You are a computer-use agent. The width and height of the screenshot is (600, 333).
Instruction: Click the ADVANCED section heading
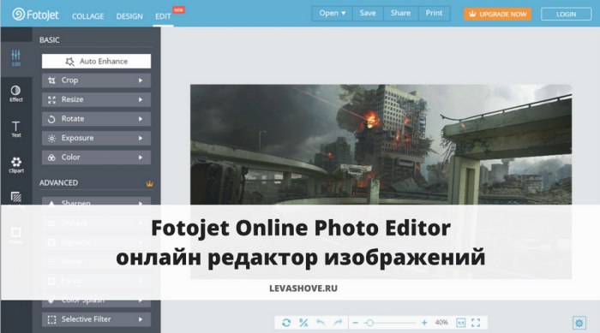58,182
